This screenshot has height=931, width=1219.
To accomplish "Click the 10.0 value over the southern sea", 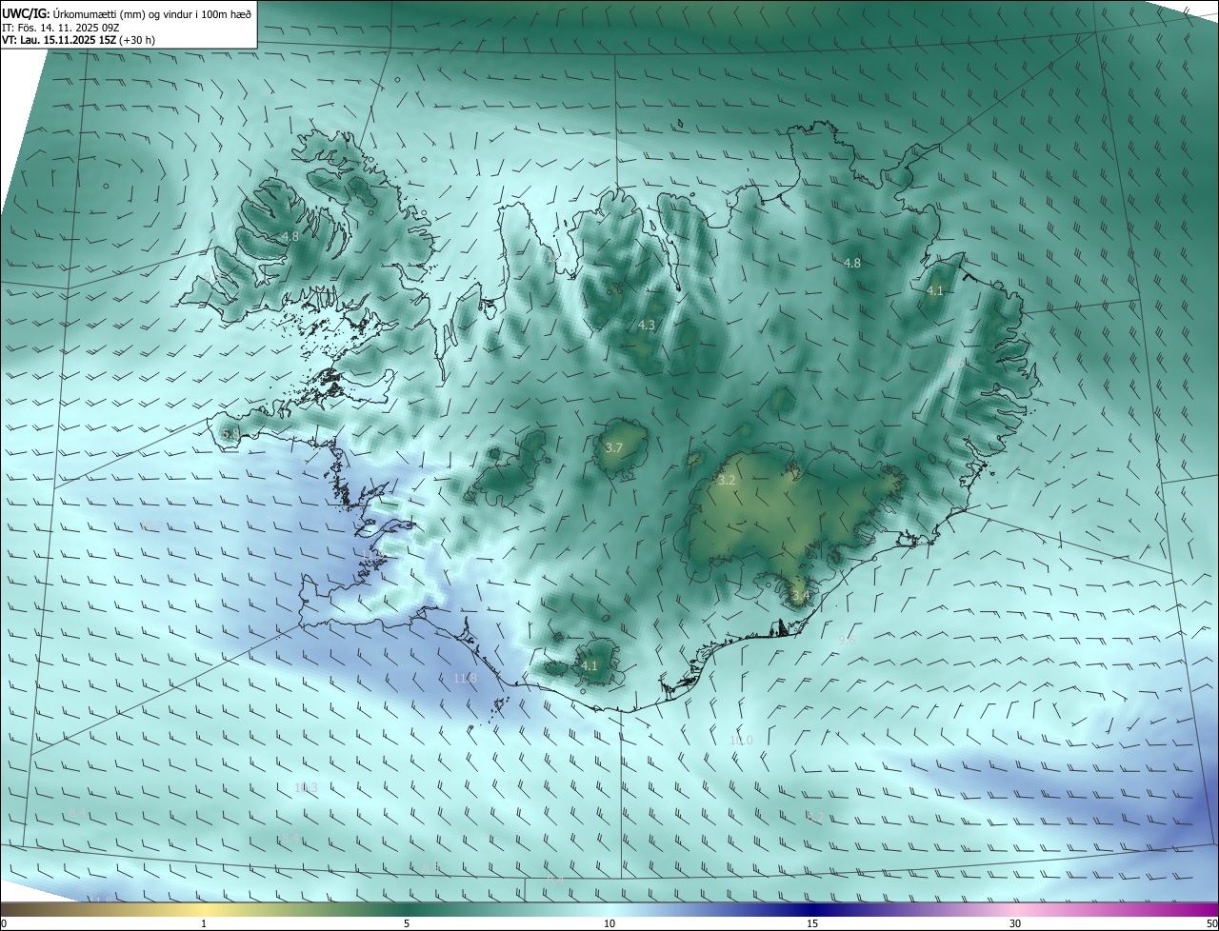I will coord(741,740).
